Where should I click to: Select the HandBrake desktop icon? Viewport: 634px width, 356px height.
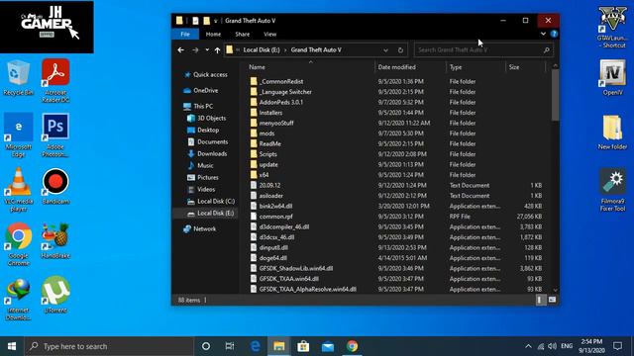pyautogui.click(x=55, y=241)
